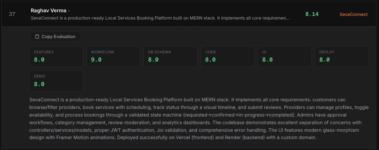Open the SevaConnect project link
Image resolution: width=379 pixels, height=150 pixels.
pos(354,14)
